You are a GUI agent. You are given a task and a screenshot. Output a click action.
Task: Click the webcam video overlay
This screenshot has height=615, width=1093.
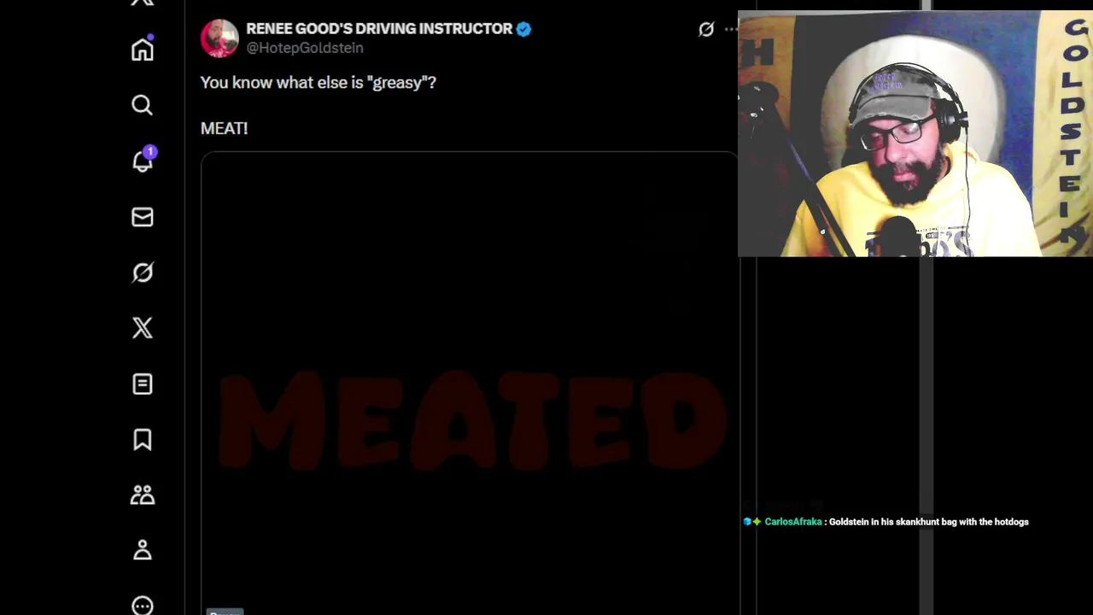point(915,133)
